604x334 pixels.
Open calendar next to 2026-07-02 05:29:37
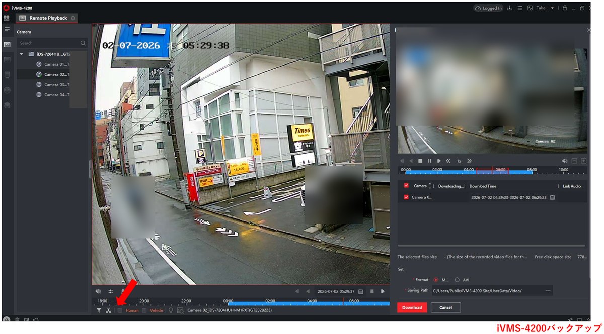point(361,291)
